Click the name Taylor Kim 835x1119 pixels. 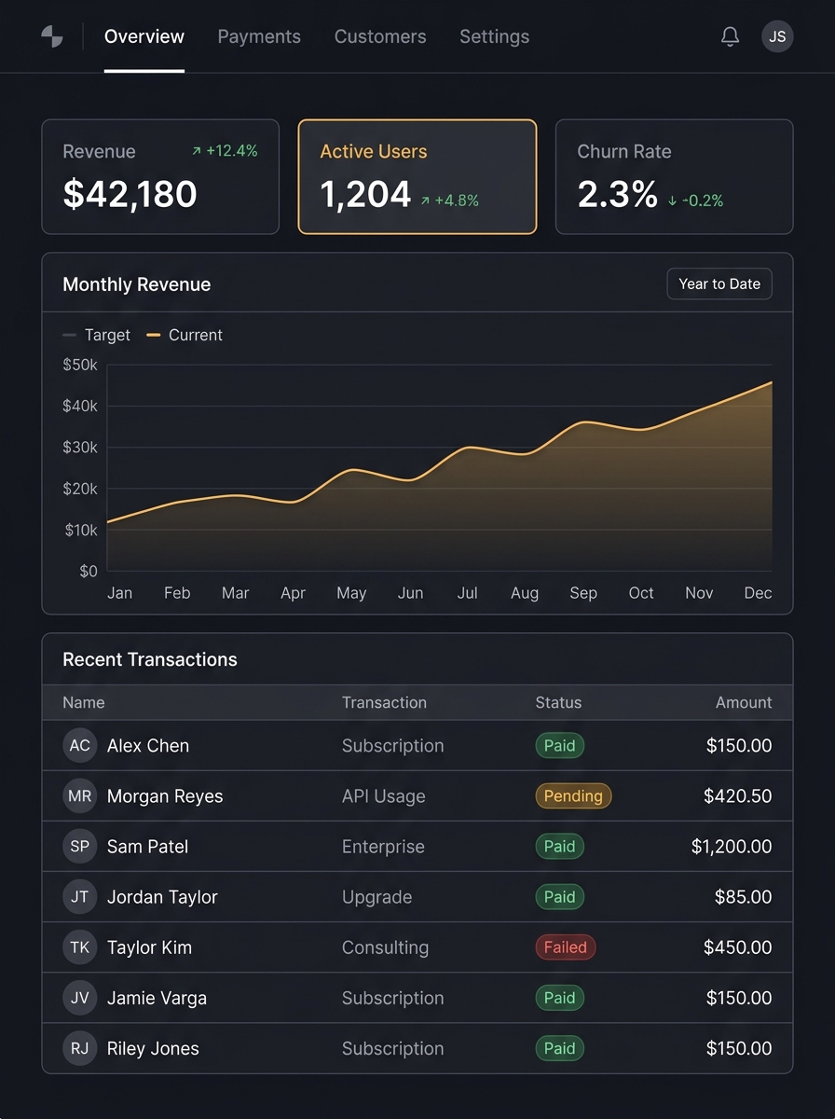[x=149, y=946]
